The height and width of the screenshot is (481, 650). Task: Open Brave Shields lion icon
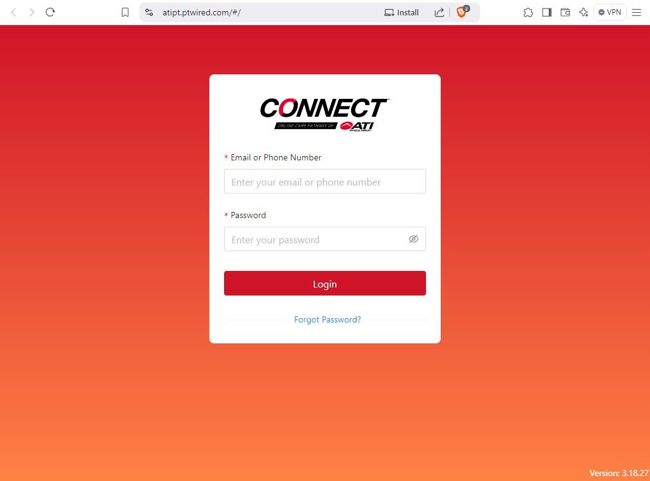tap(462, 12)
